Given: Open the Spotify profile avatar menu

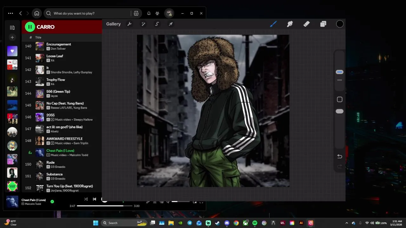Looking at the screenshot, I should [169, 13].
